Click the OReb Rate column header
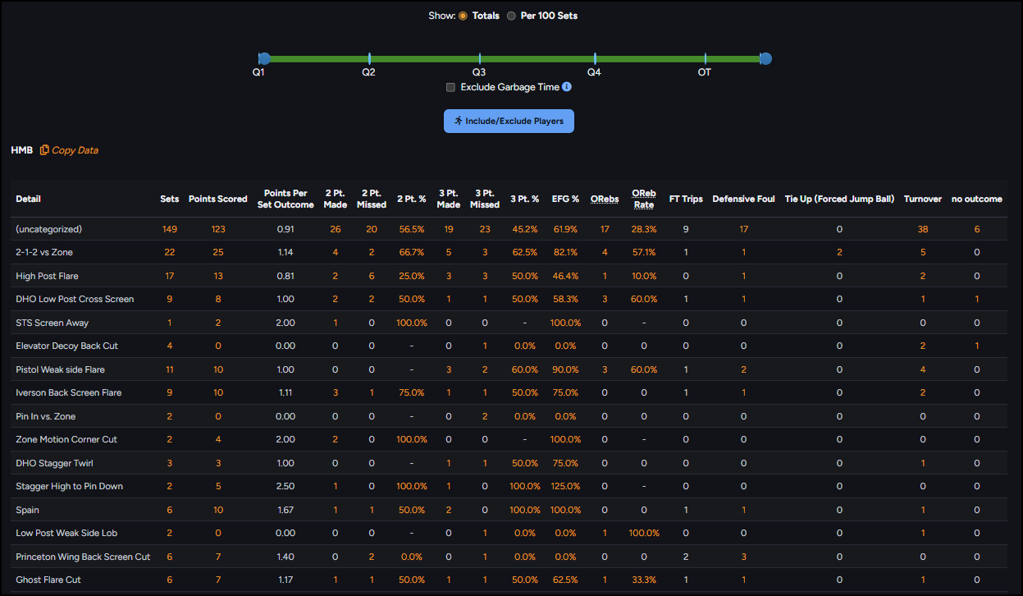Image resolution: width=1023 pixels, height=596 pixels. coord(644,199)
